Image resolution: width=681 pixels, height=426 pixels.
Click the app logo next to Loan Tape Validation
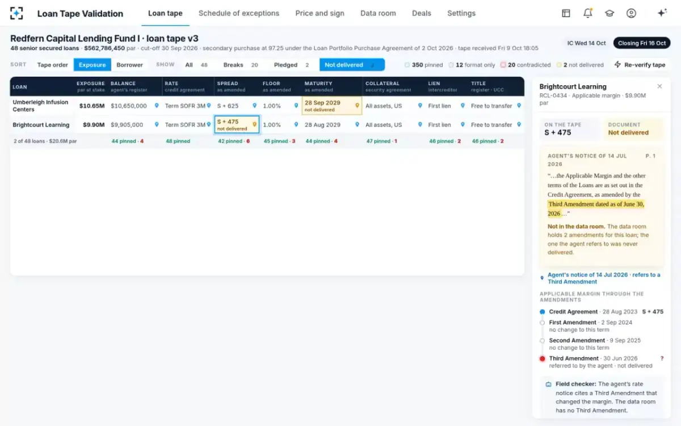click(17, 13)
